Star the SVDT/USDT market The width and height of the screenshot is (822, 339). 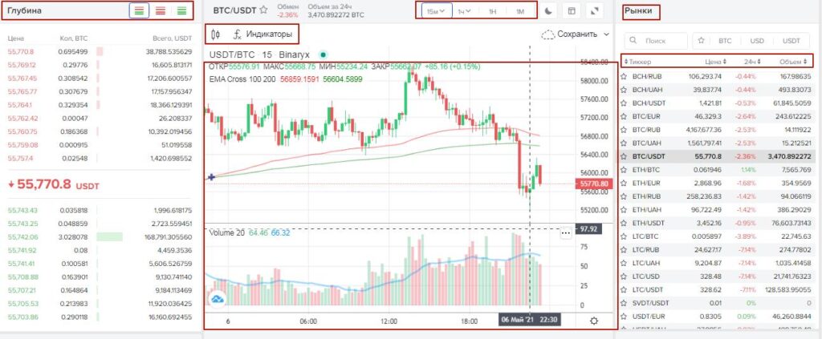(624, 303)
